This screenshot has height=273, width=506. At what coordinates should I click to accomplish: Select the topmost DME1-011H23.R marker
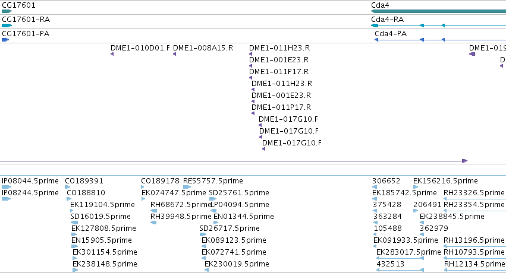click(x=250, y=54)
